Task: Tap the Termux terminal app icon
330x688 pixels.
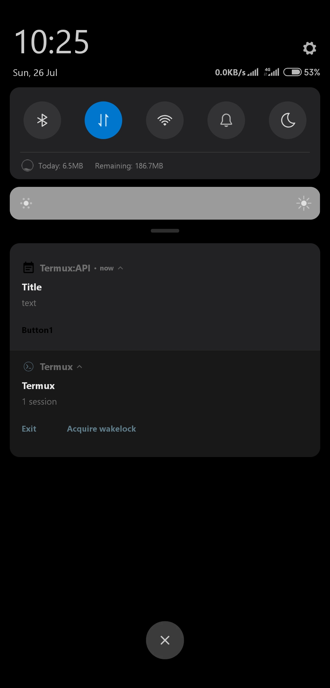Action: 28,366
